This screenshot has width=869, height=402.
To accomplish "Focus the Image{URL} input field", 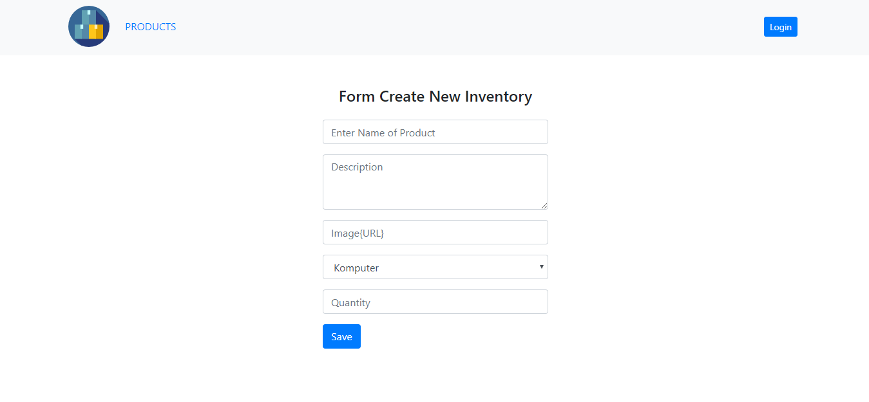I will [x=435, y=232].
